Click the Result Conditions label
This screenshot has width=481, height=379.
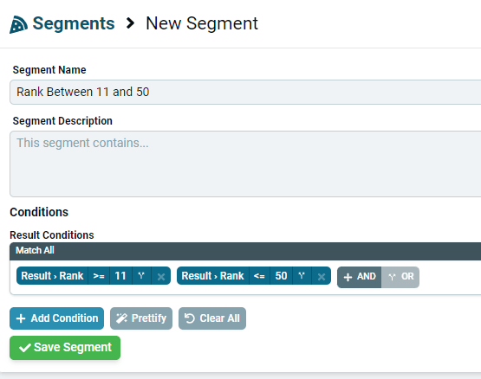(52, 235)
